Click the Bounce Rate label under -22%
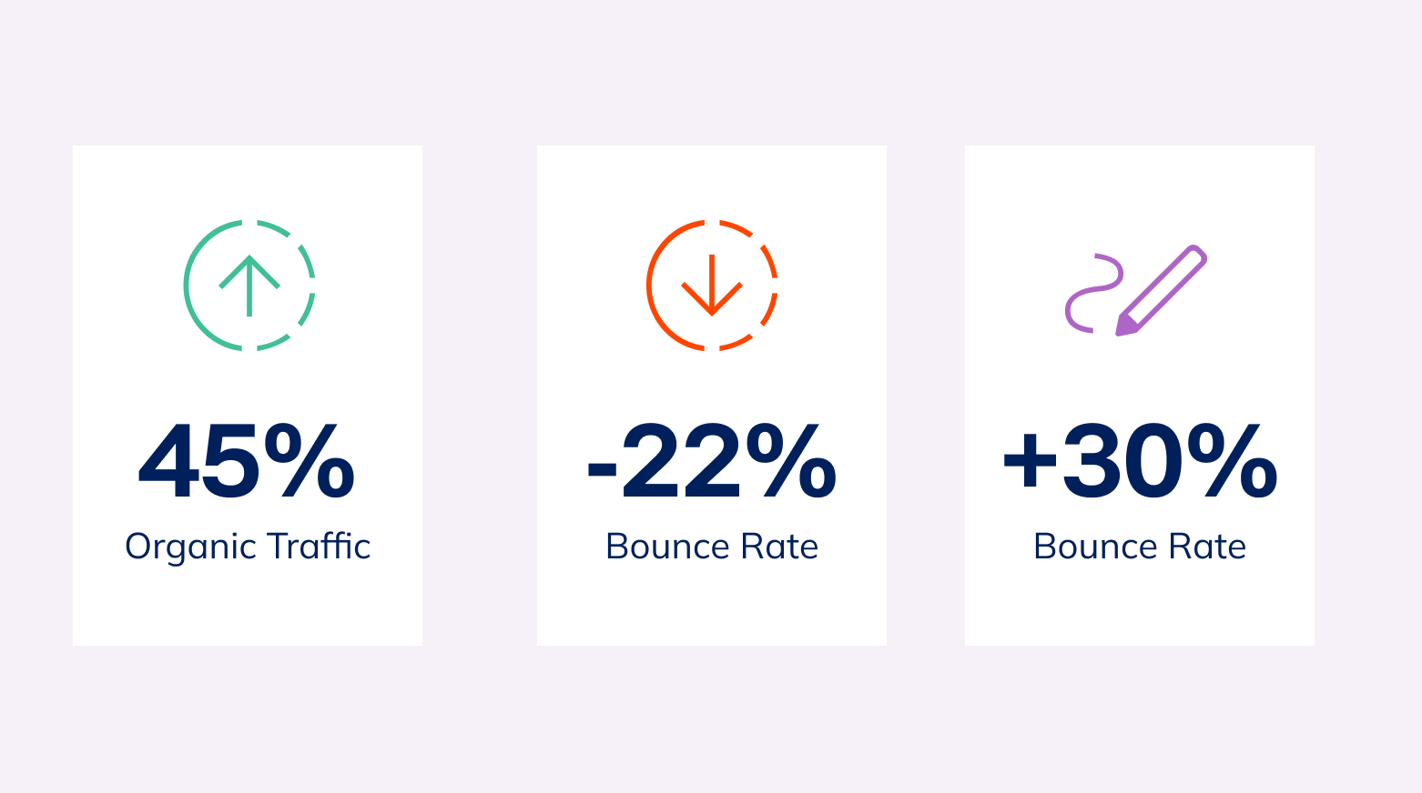 (712, 547)
